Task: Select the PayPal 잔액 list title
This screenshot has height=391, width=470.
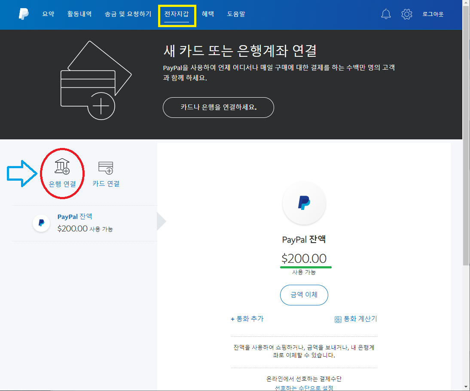Action: [x=75, y=217]
